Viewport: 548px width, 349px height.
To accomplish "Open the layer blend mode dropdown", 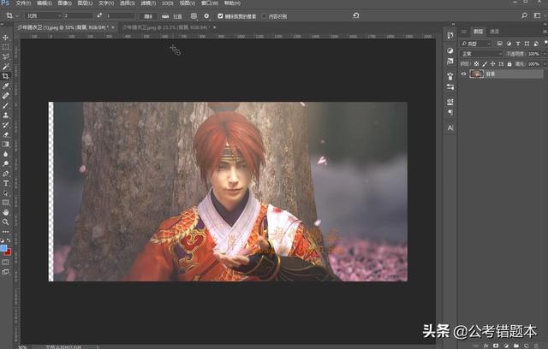I will pos(481,54).
